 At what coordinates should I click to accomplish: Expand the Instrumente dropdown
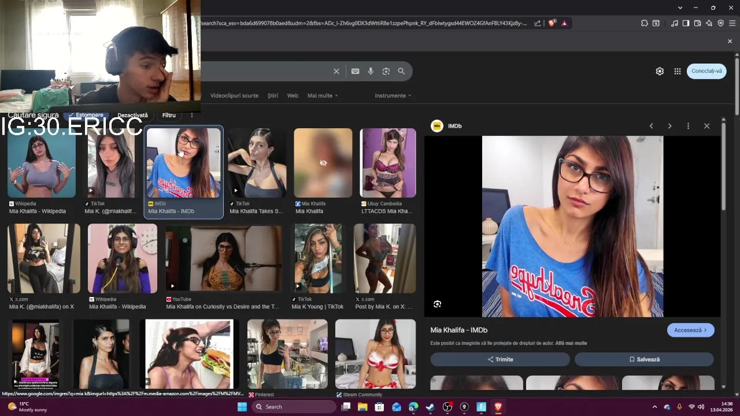click(393, 95)
